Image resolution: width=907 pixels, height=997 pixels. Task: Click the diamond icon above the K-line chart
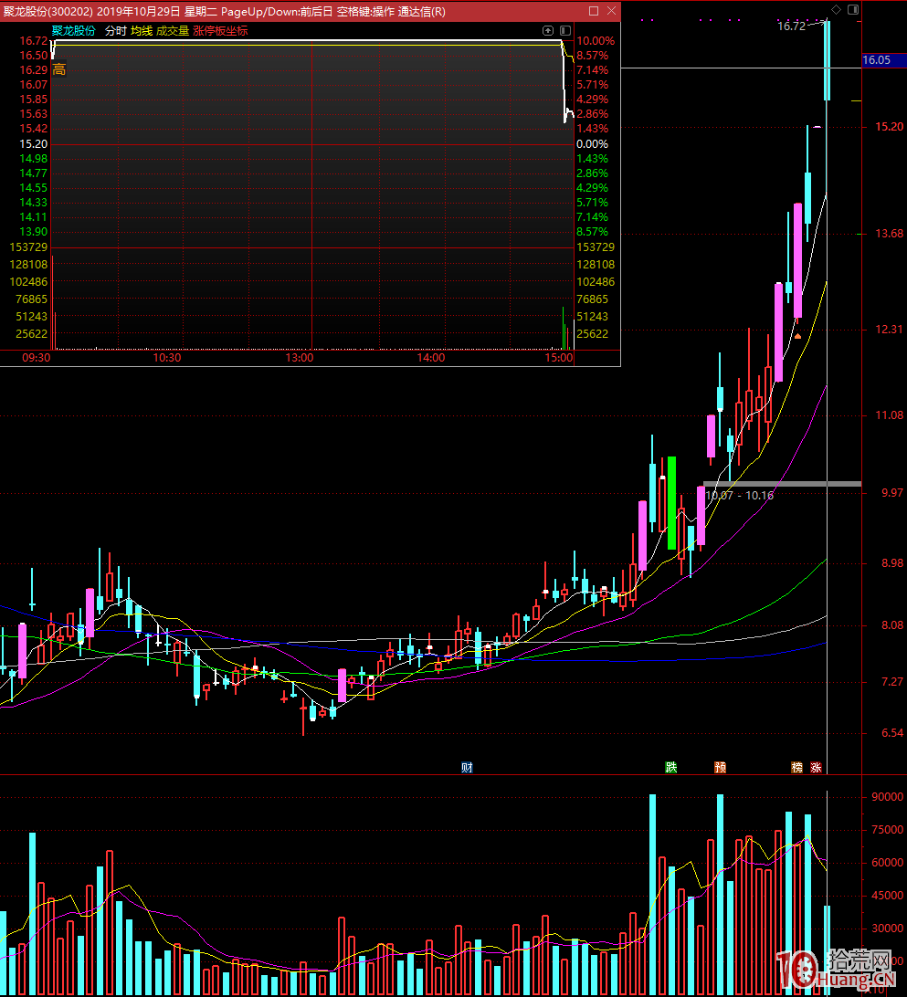point(836,9)
